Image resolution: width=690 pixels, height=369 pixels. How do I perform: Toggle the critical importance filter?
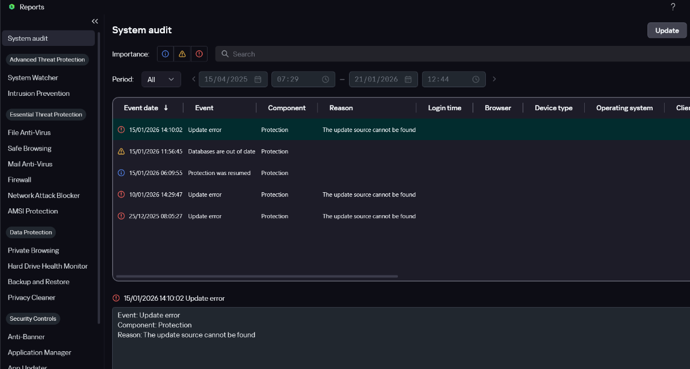point(199,54)
